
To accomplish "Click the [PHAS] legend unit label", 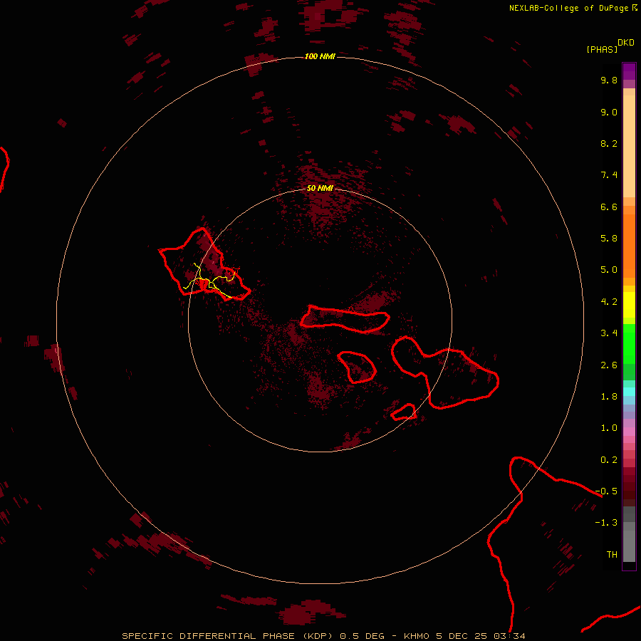I will coord(602,50).
